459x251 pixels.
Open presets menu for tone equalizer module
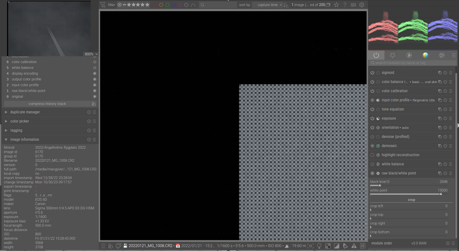click(x=451, y=109)
